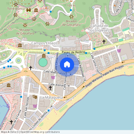Click the blue home location marker

click(x=67, y=65)
